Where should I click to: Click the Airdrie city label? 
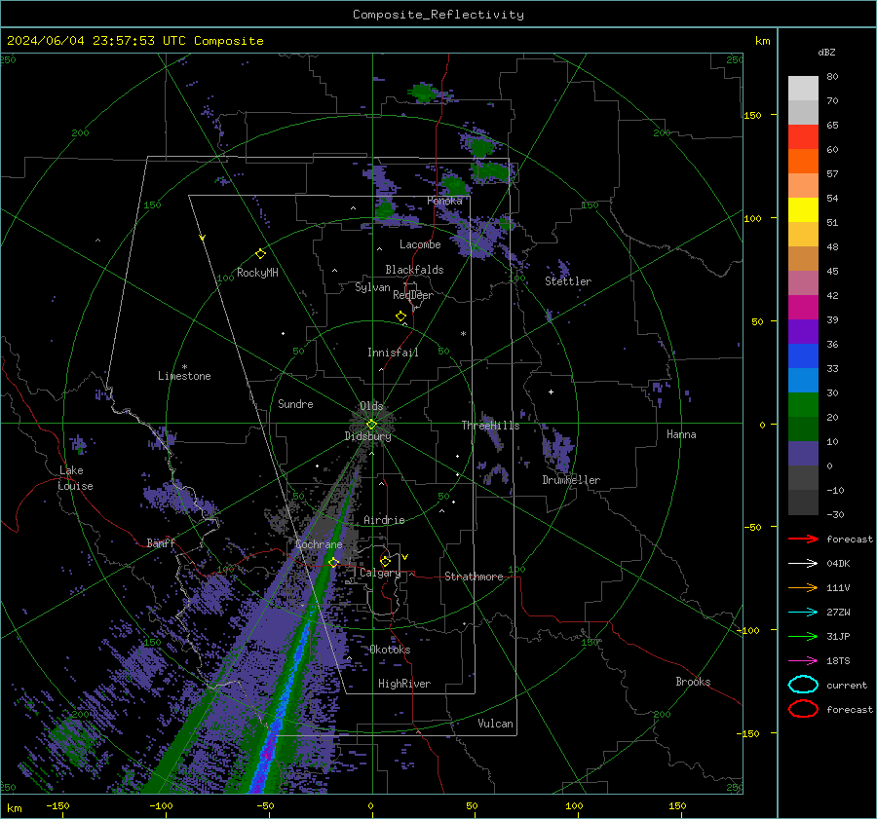384,520
